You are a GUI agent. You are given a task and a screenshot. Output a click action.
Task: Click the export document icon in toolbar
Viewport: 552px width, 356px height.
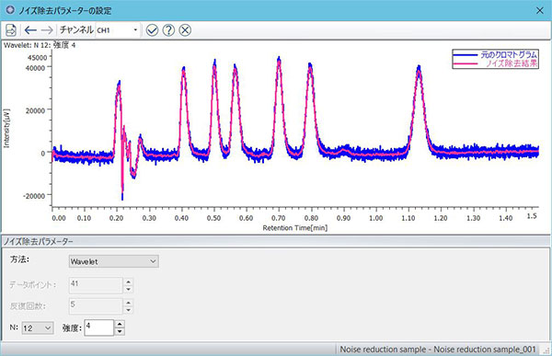click(11, 30)
